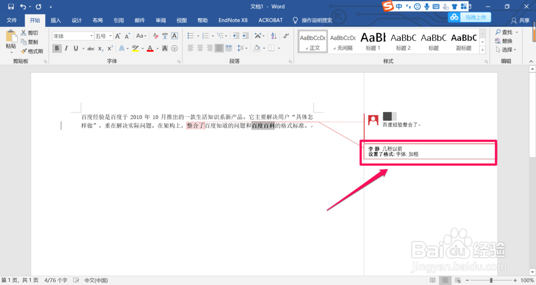
Task: Apply character shading icon
Action: pos(165,49)
